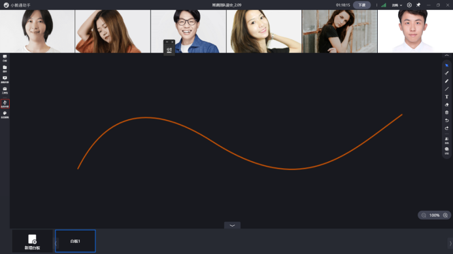Select the laser pen tool
453x254 pixels.
[x=446, y=73]
